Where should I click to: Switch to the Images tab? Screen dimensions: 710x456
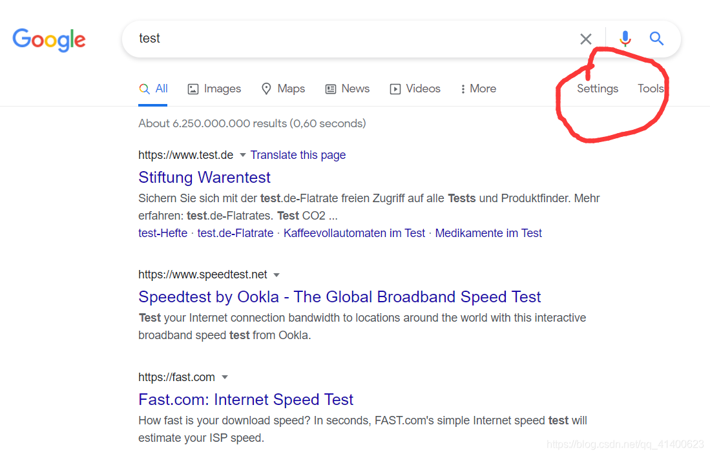pos(214,88)
